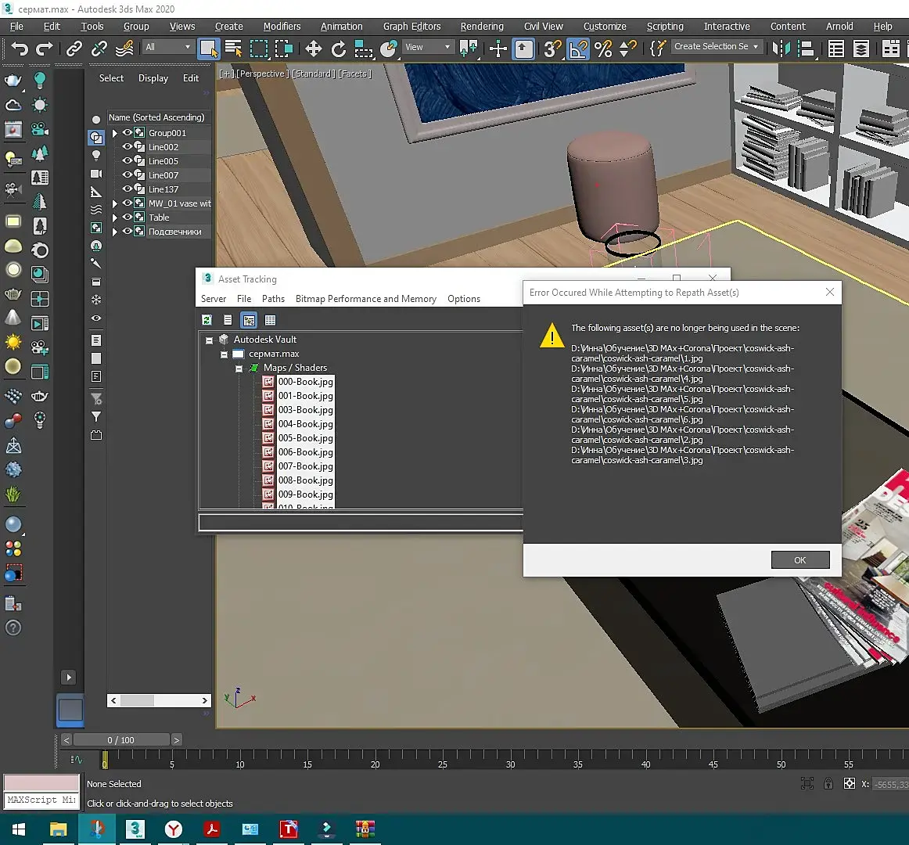The width and height of the screenshot is (909, 845).
Task: Select the Move tool in toolbar
Action: coord(314,49)
